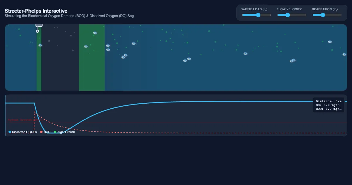The width and height of the screenshot is (352, 185).
Task: Click the Streeter-Phelps Interactive title
Action: click(36, 11)
